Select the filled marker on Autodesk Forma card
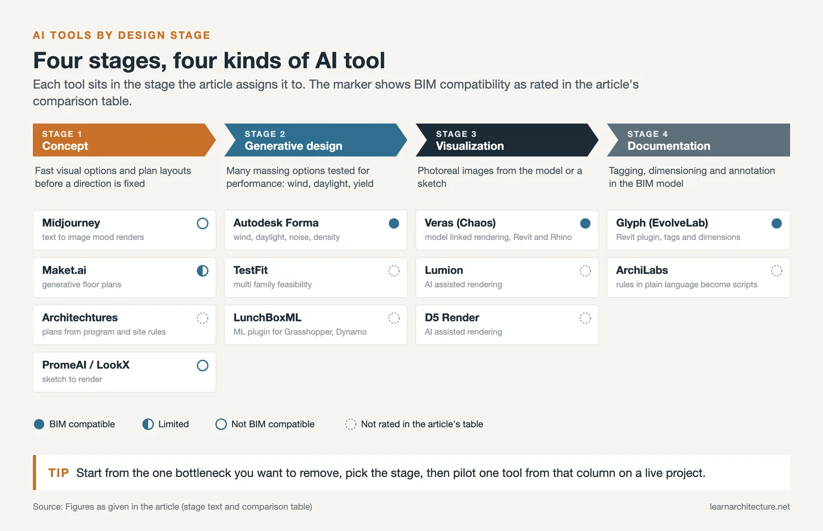The height and width of the screenshot is (531, 823). click(x=394, y=223)
